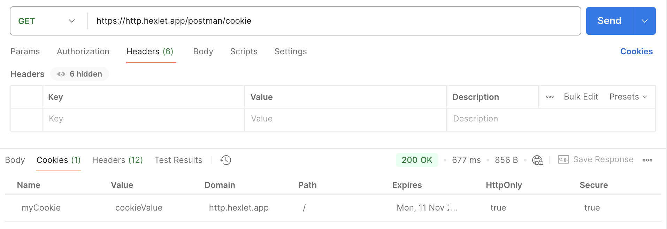667x229 pixels.
Task: Open the Test Results tab
Action: pyautogui.click(x=178, y=160)
